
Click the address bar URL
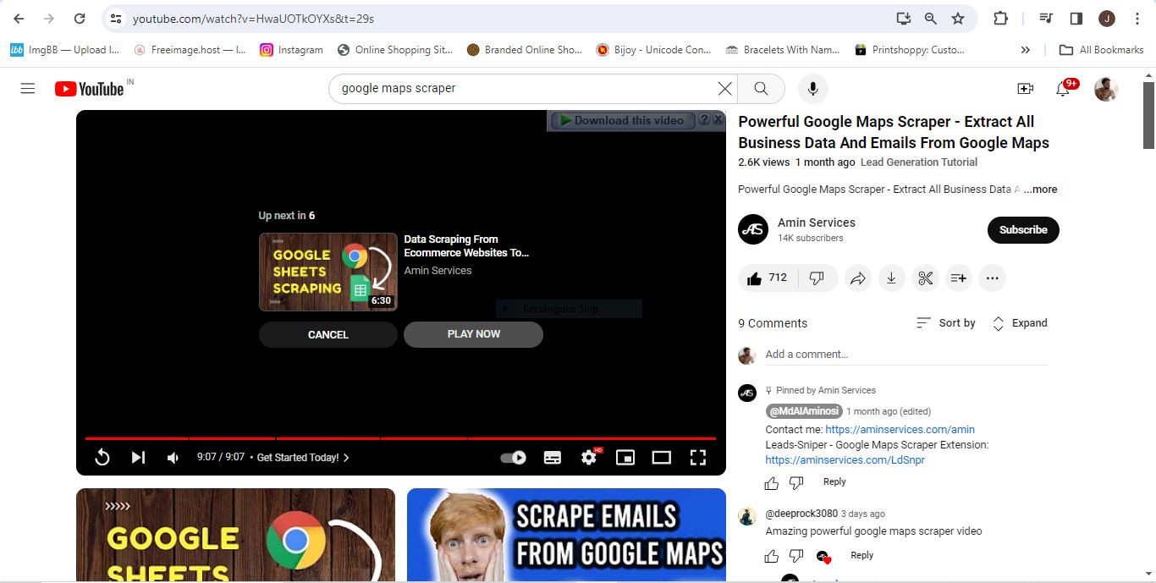pyautogui.click(x=253, y=18)
